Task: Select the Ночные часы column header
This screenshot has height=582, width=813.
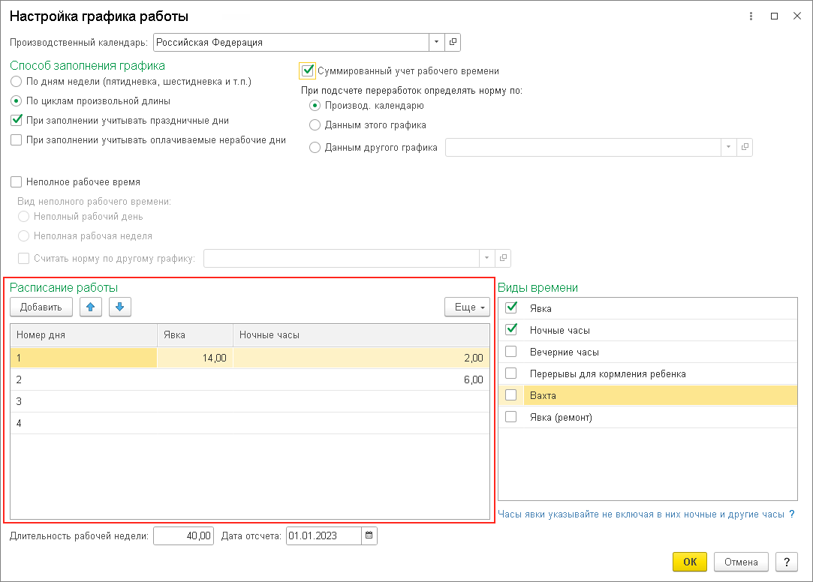Action: click(360, 334)
